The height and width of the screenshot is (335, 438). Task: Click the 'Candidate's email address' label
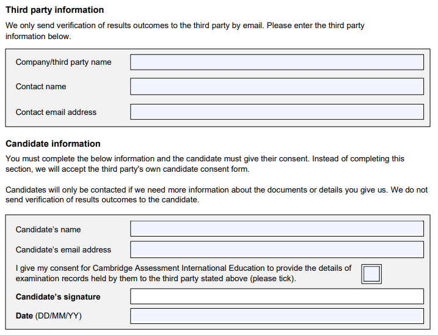[x=64, y=249]
